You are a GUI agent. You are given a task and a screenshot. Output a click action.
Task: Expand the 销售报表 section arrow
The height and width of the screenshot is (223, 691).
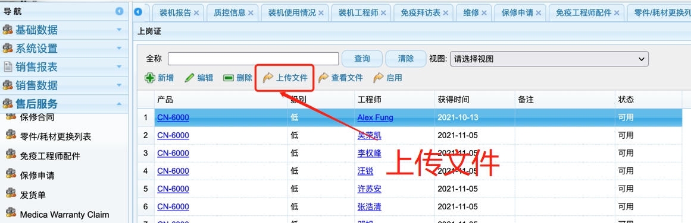click(x=119, y=67)
